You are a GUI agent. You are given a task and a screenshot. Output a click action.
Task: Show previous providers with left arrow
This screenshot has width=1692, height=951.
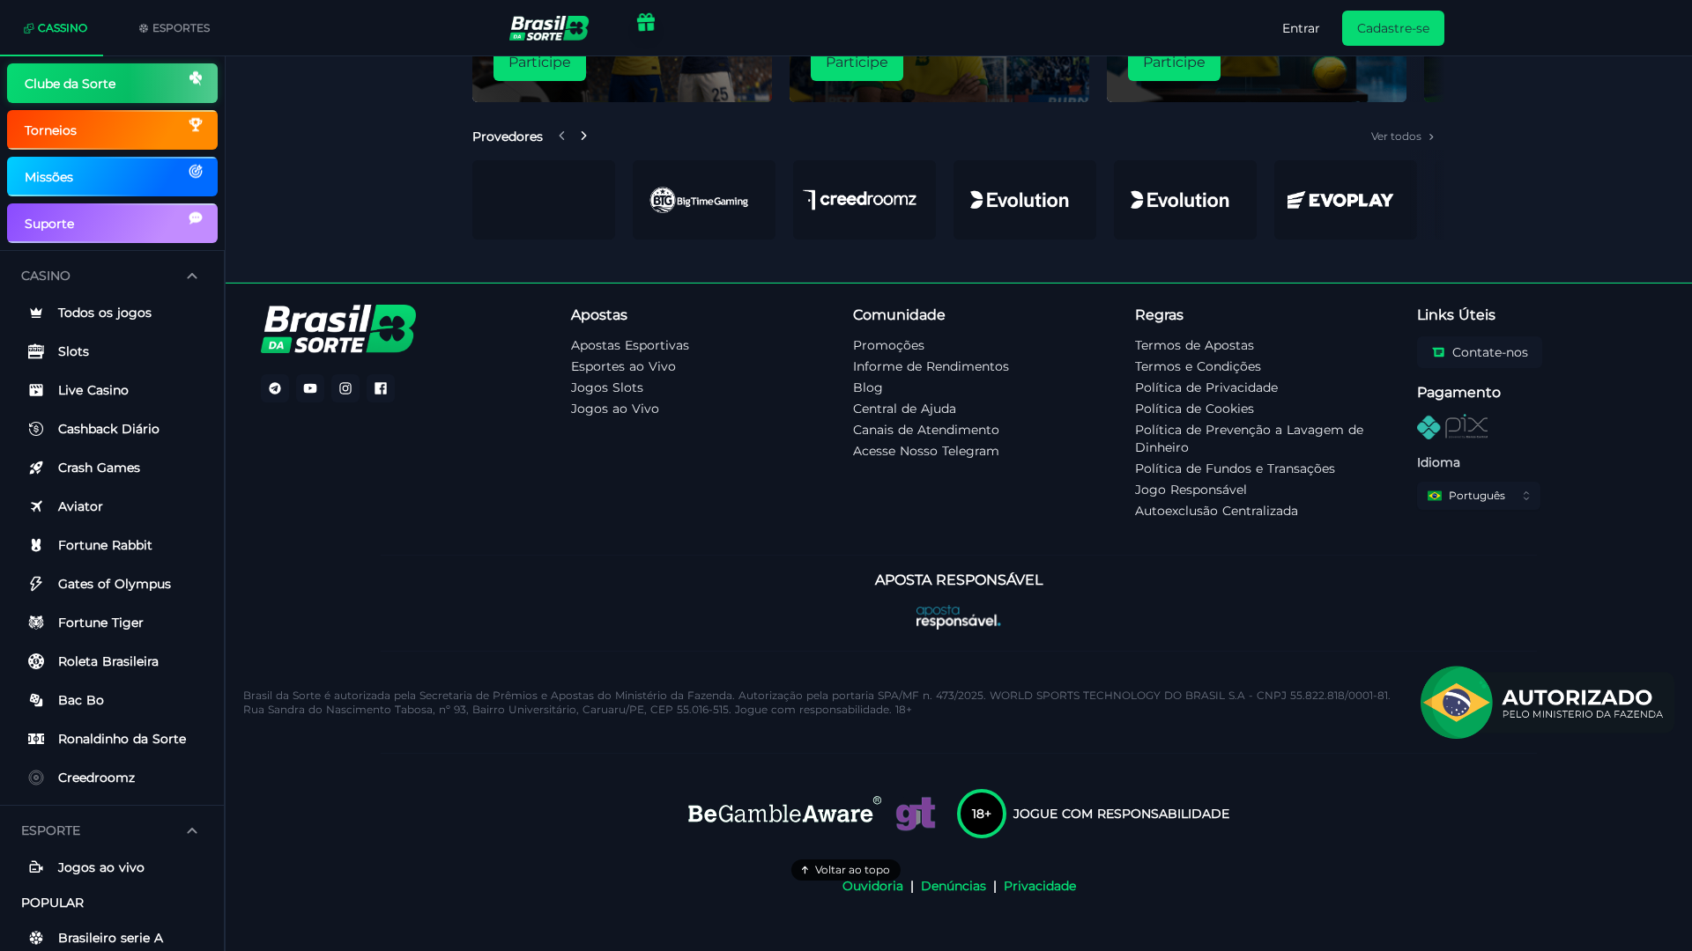pos(561,136)
